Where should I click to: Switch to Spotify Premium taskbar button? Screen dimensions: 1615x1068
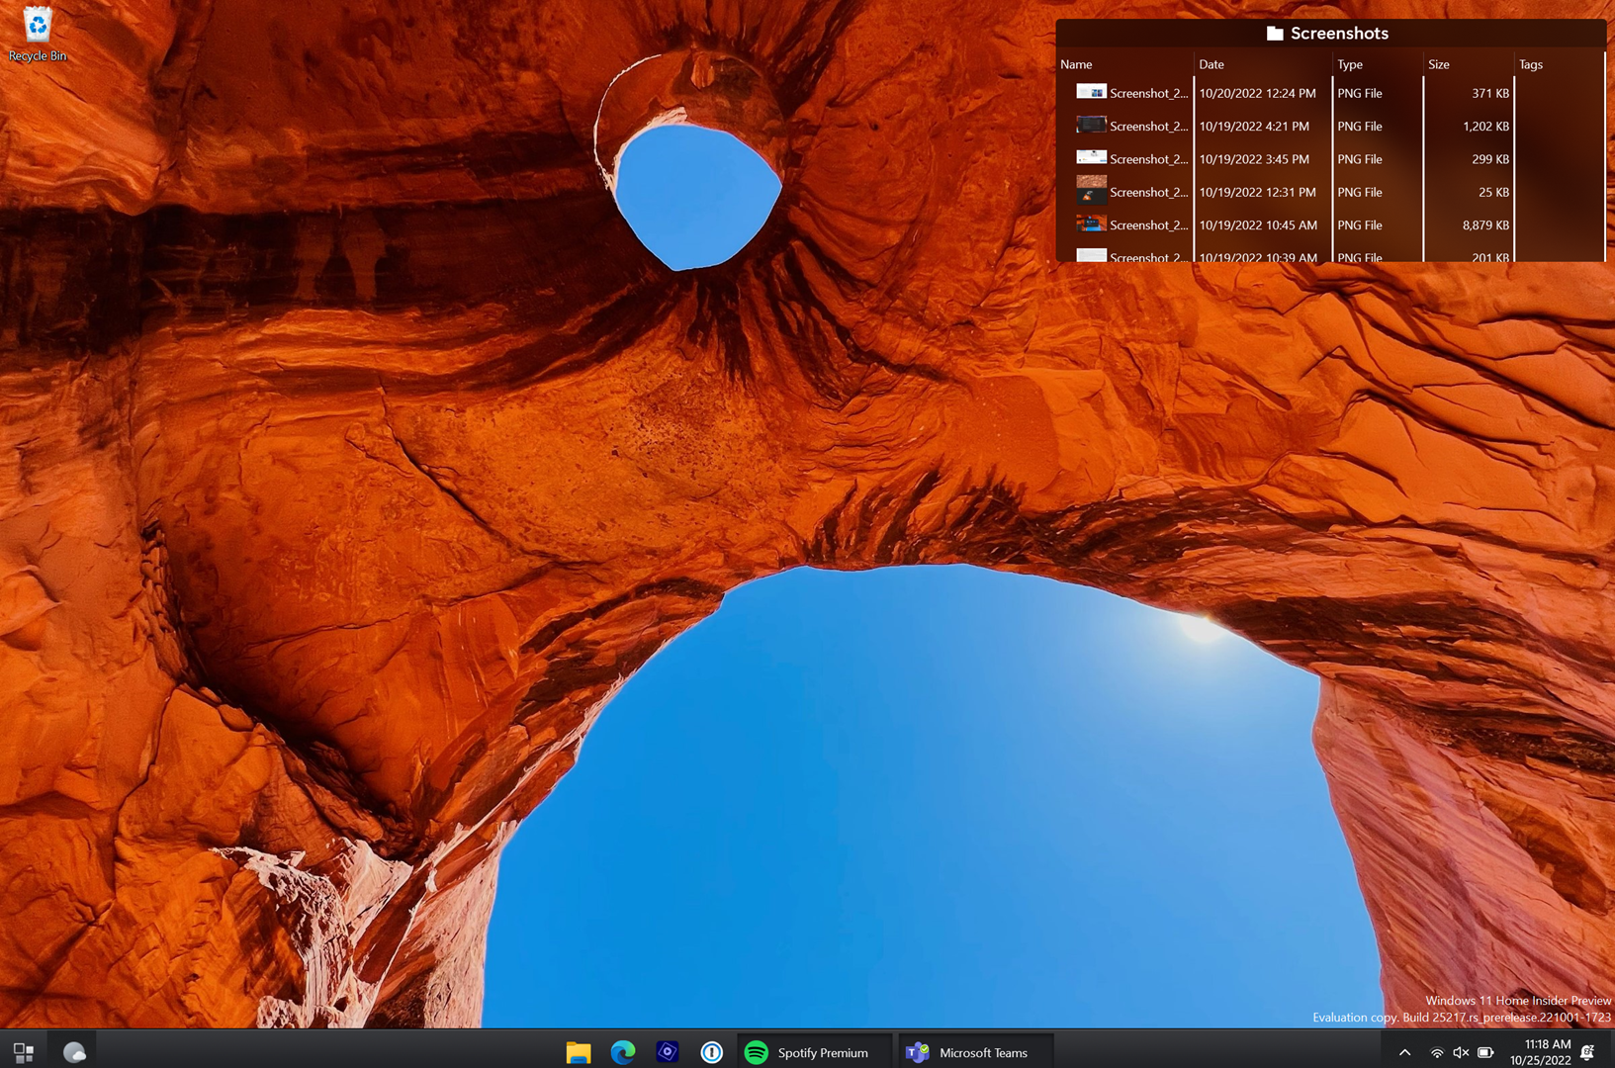click(813, 1052)
